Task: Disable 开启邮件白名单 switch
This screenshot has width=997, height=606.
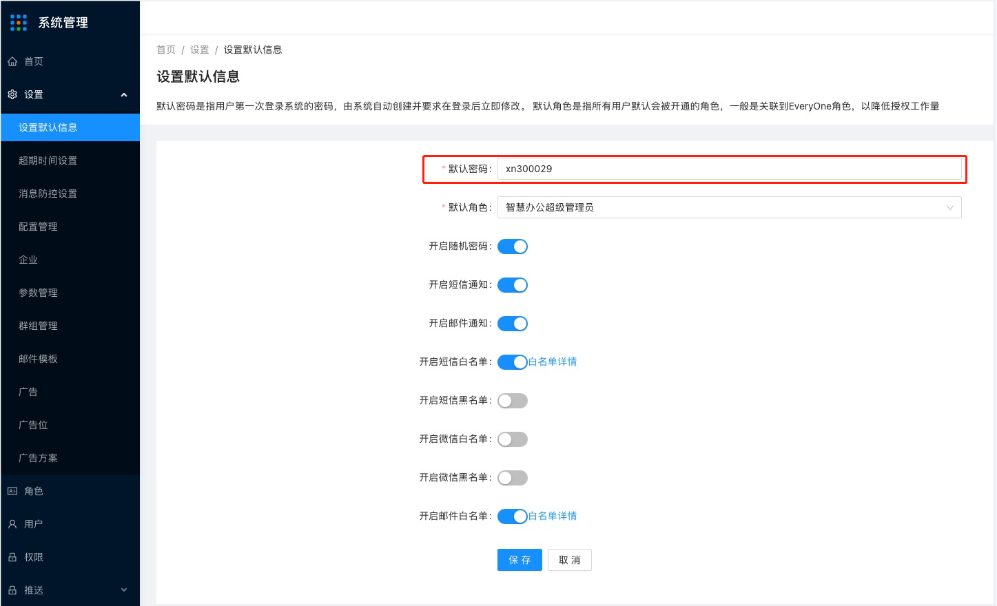Action: tap(513, 516)
